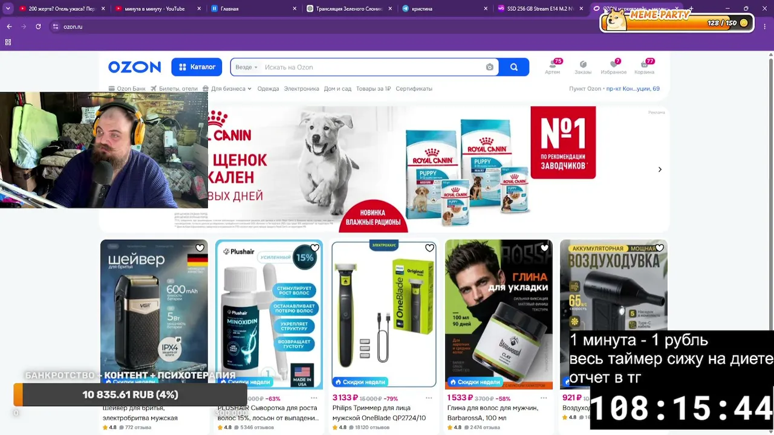Open the apps grid in bookmarks bar
Screen dimensions: 774x435
[x=8, y=42]
